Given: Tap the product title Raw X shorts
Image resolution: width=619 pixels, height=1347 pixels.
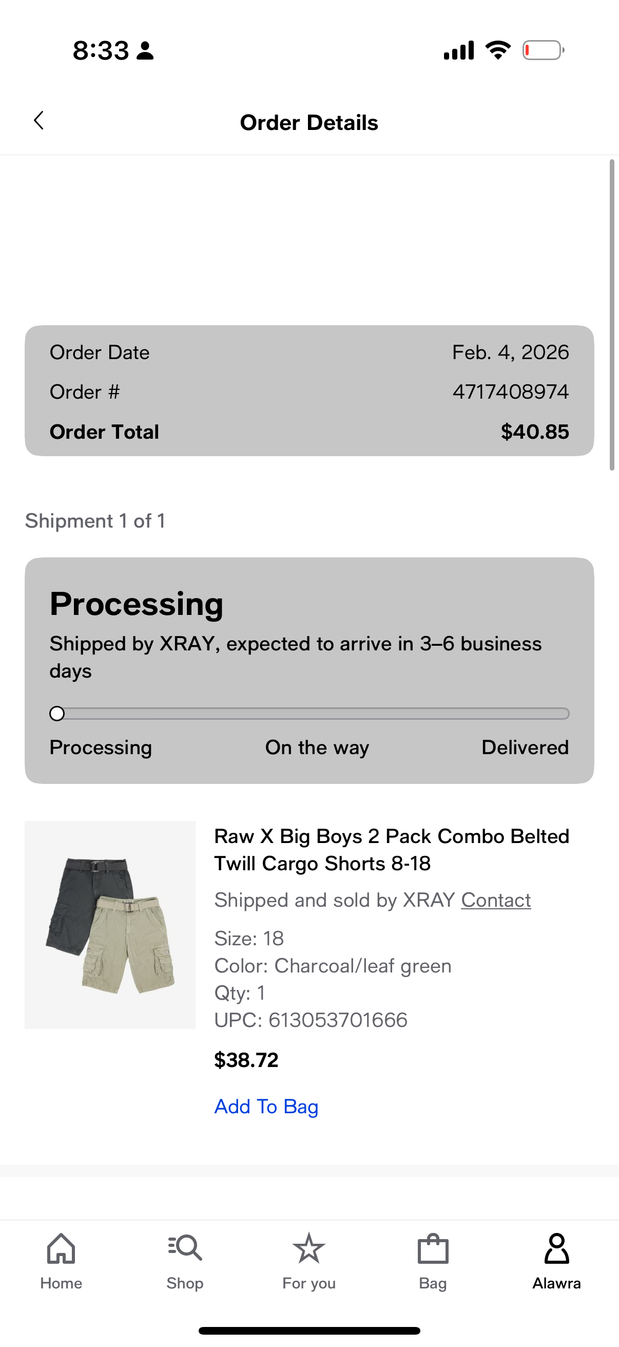Looking at the screenshot, I should click(391, 850).
